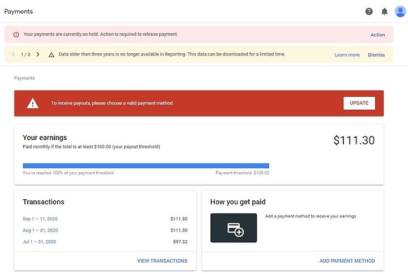The image size is (408, 274).
Task: Dismiss the data older than three years notice
Action: pyautogui.click(x=376, y=55)
